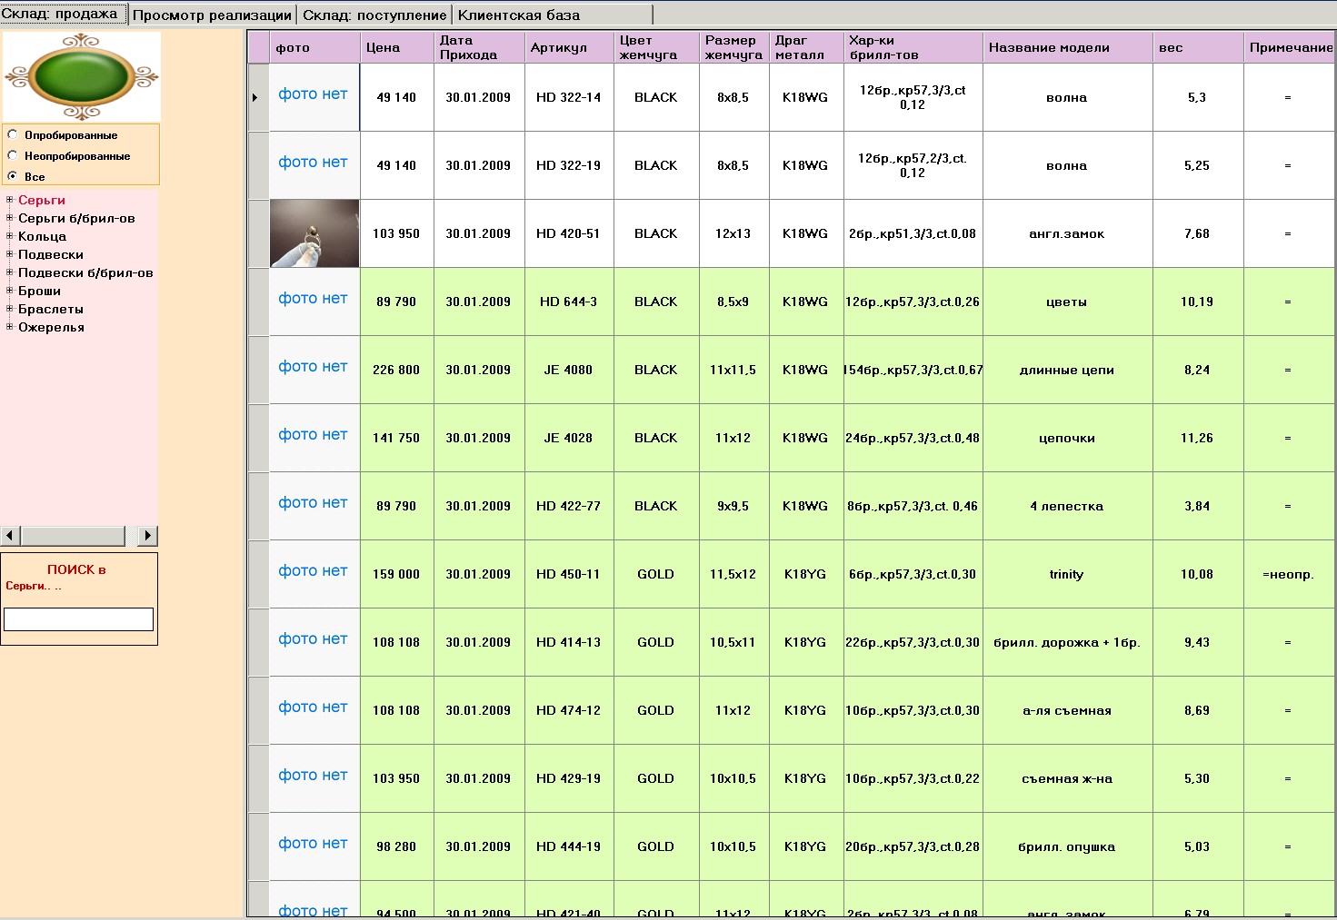
Task: Click the row selector for HD 322-14
Action: [258, 97]
